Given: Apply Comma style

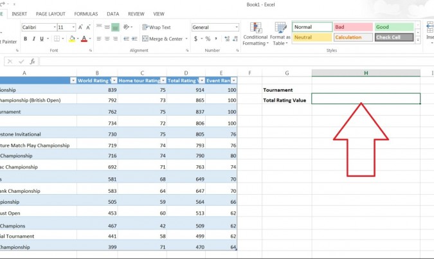Looking at the screenshot, I should point(215,39).
